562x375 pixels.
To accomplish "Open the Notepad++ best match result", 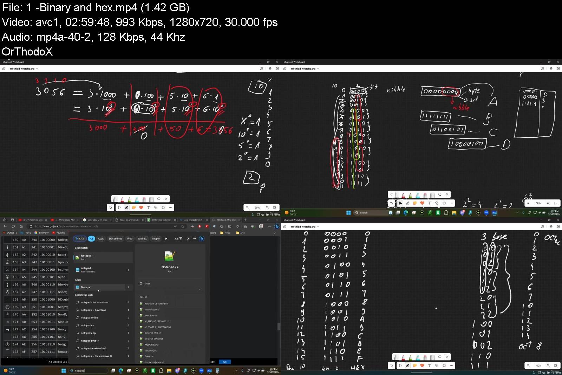I will pyautogui.click(x=103, y=257).
